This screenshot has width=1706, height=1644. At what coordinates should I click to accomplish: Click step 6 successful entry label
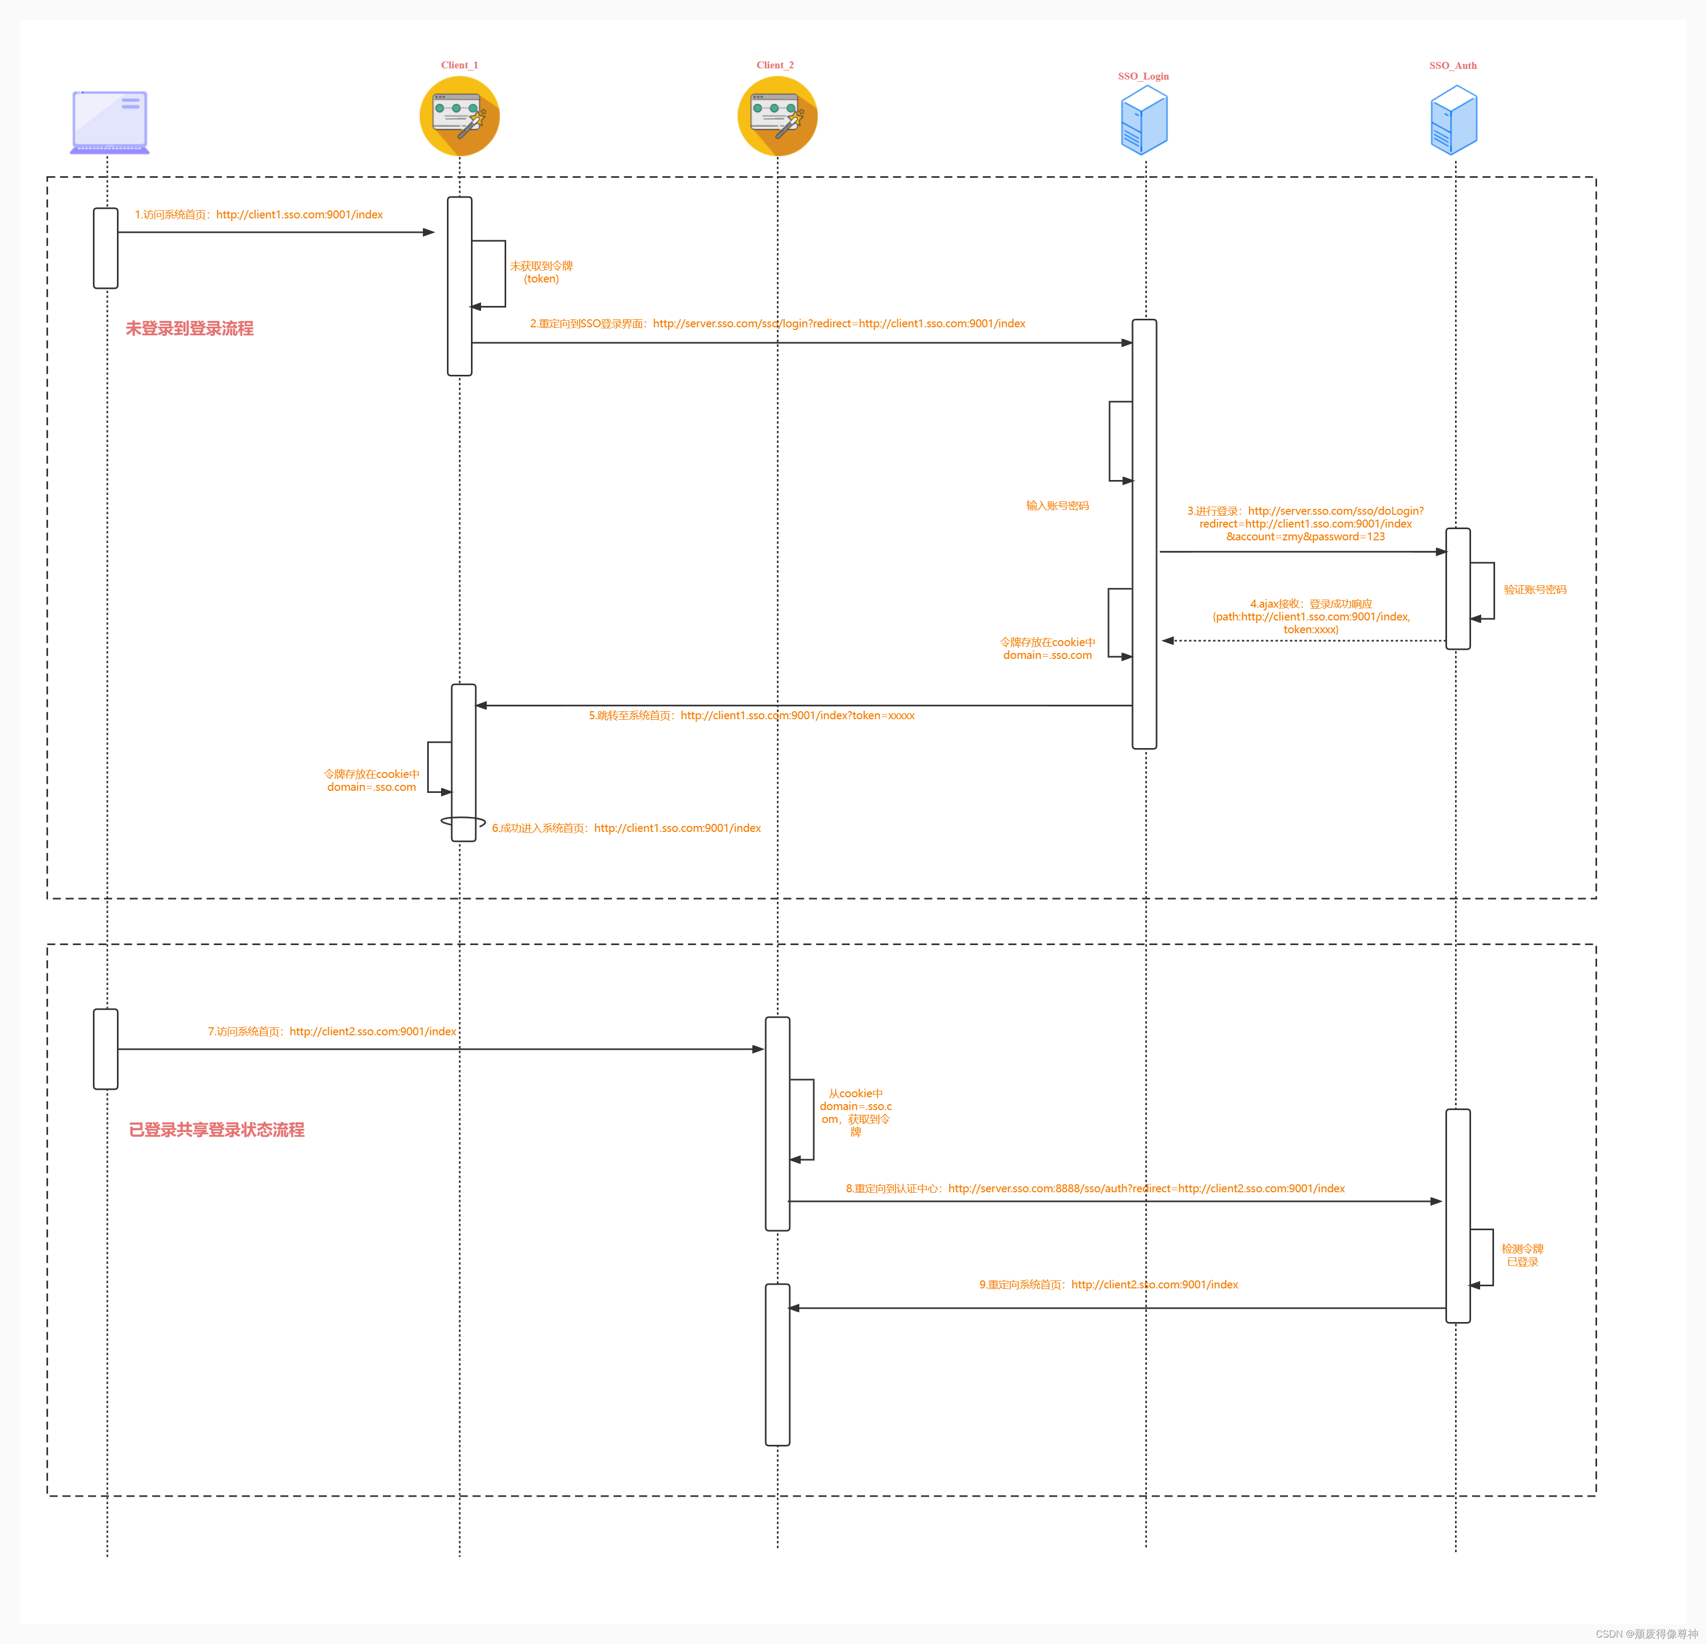click(x=627, y=829)
